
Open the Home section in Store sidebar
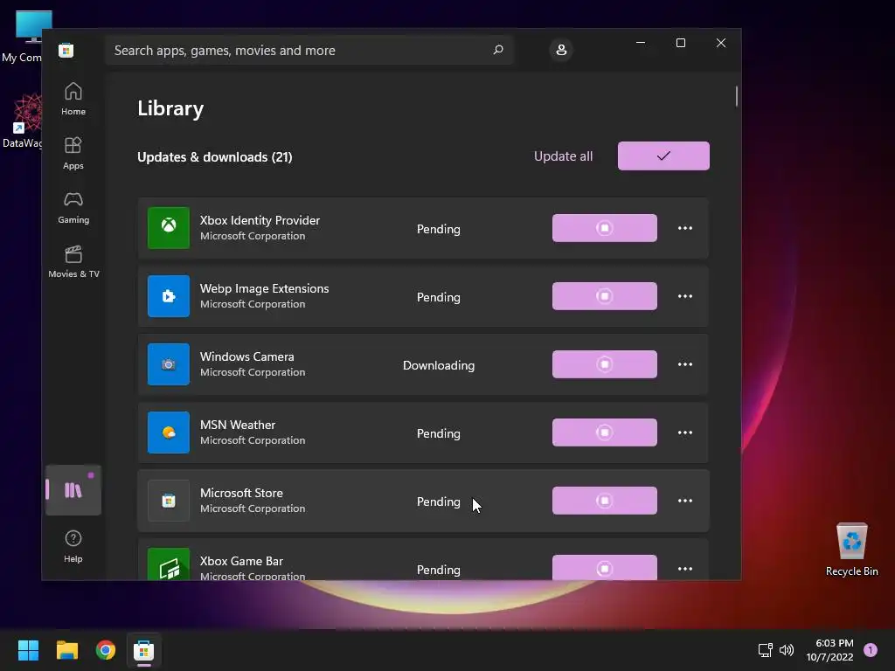73,99
